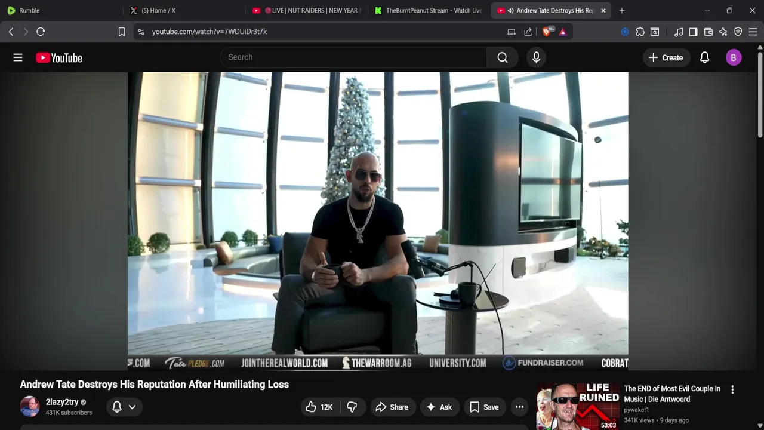Go back to the previous page
Image resolution: width=764 pixels, height=430 pixels.
pyautogui.click(x=11, y=32)
